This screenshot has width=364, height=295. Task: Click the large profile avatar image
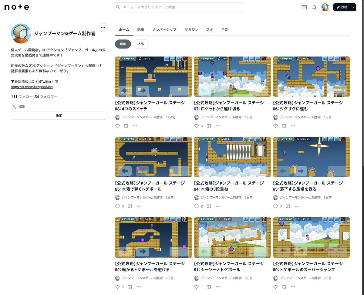point(21,33)
